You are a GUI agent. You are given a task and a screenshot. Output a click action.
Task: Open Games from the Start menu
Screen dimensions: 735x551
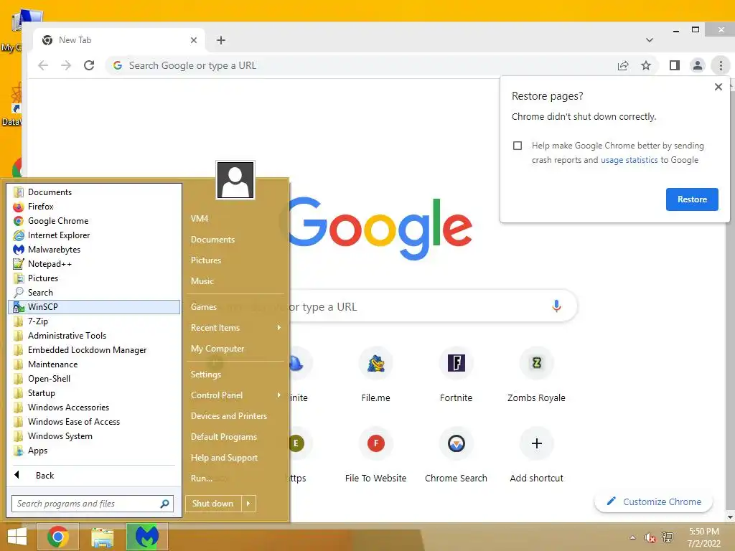tap(235, 307)
